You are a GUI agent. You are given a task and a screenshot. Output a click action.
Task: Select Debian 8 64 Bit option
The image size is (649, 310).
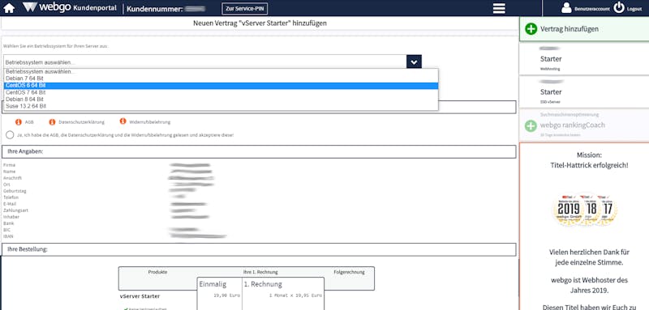click(221, 100)
